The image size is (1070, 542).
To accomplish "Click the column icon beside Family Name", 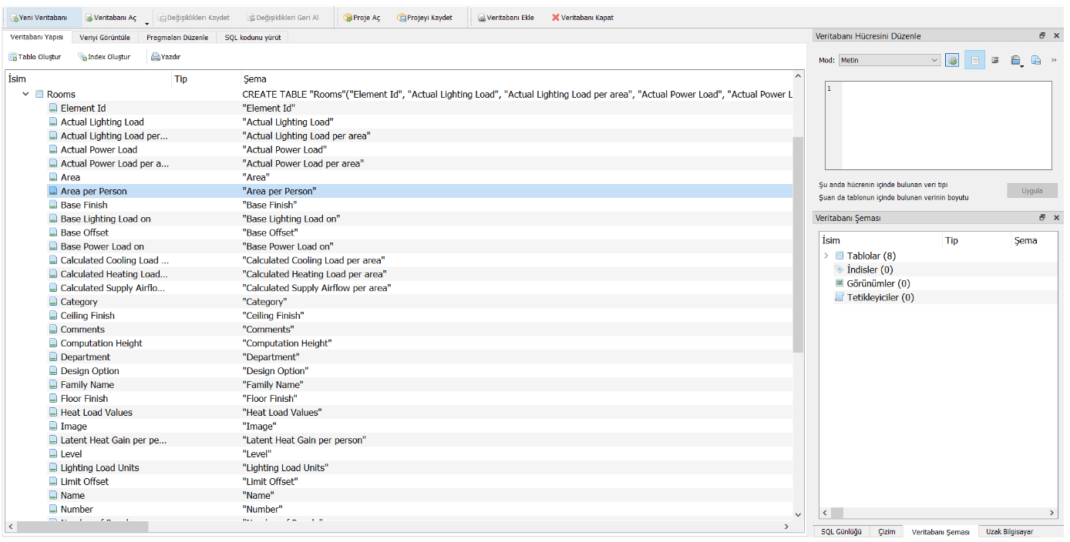I will coord(53,385).
